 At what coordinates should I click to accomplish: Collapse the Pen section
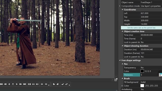coord(122,64)
